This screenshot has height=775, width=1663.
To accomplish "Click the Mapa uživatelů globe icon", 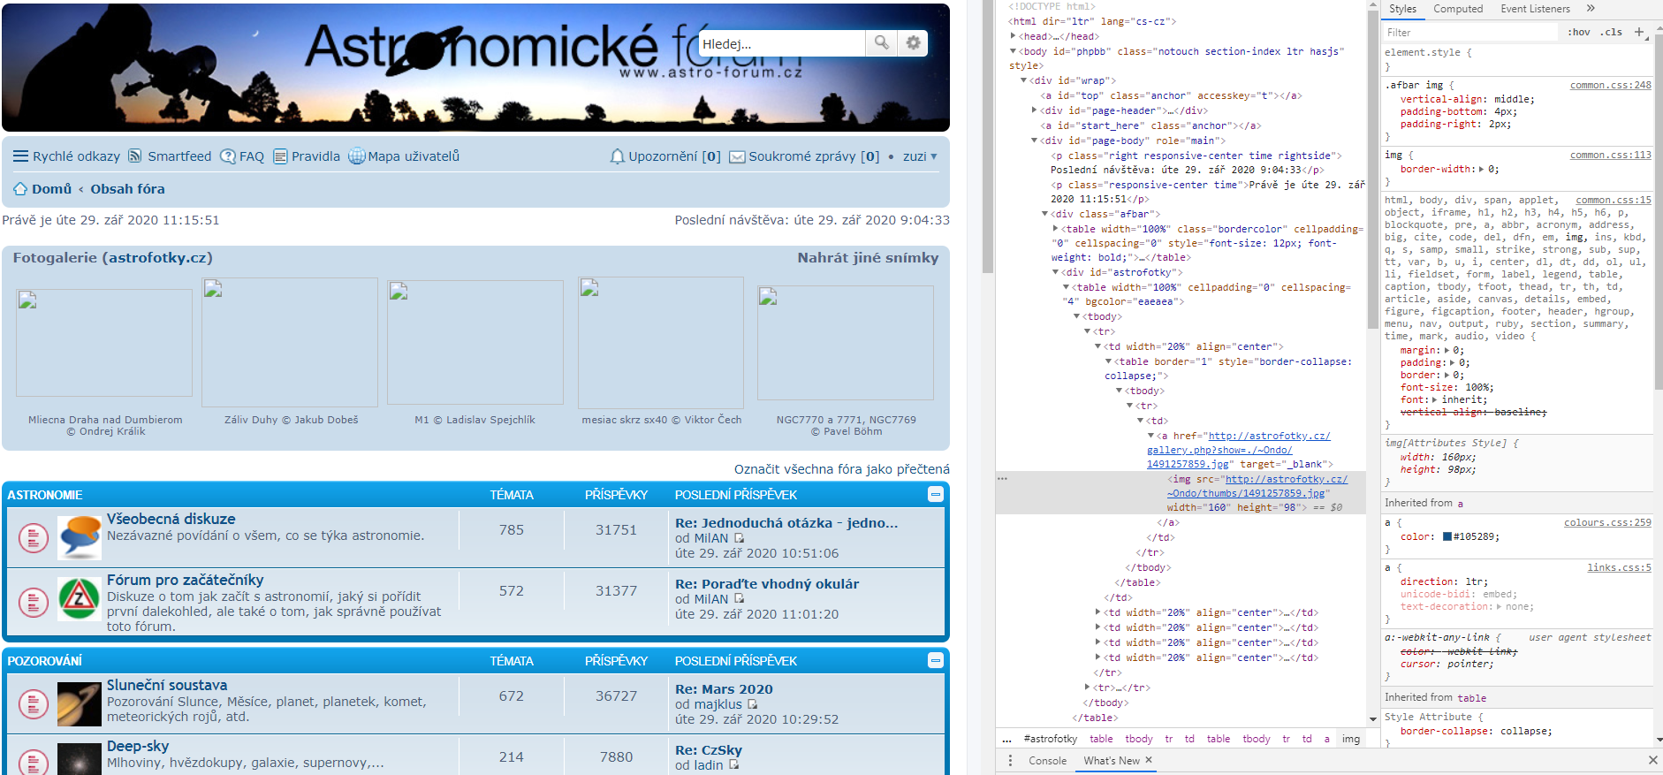I will pos(356,156).
